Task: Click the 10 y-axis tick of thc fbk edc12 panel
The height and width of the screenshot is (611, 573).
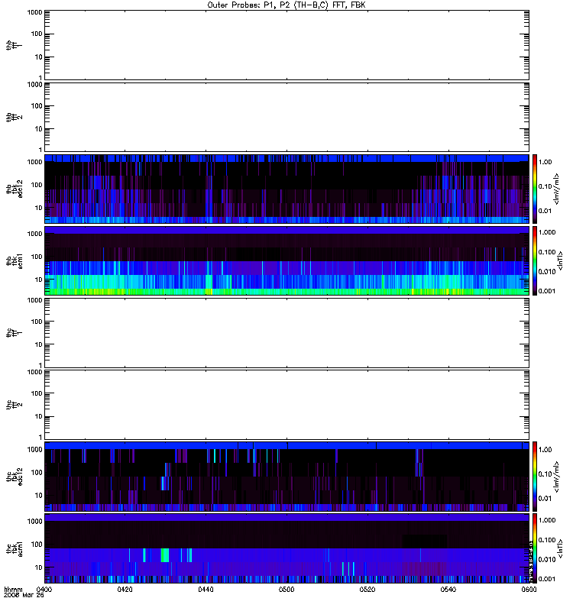Action: pyautogui.click(x=39, y=496)
